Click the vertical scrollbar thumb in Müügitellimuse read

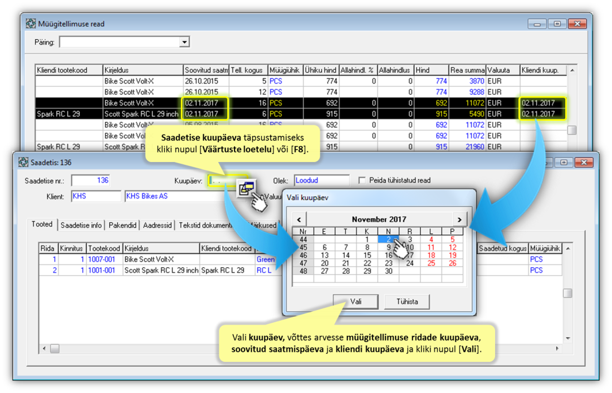tap(572, 130)
